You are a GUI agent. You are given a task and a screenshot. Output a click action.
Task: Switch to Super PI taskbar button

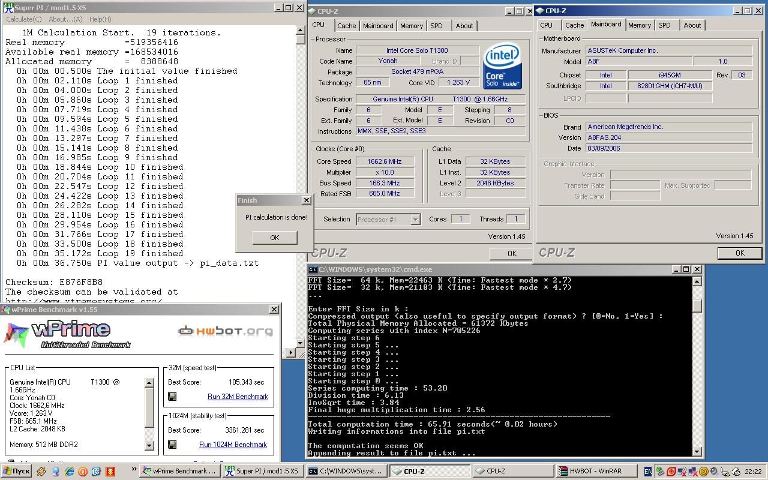pyautogui.click(x=263, y=471)
